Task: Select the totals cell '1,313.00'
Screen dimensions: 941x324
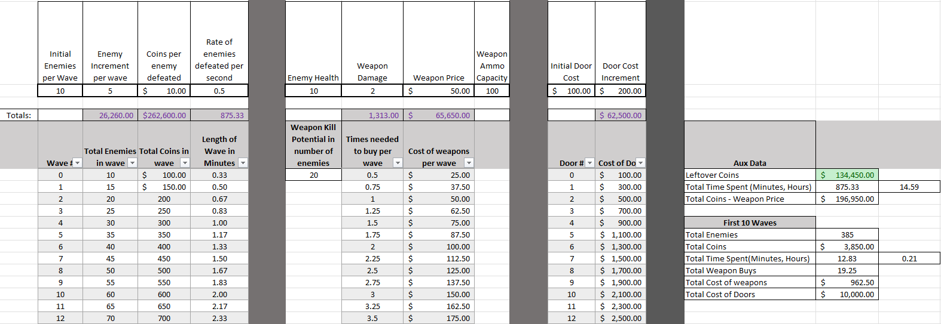Action: 372,115
